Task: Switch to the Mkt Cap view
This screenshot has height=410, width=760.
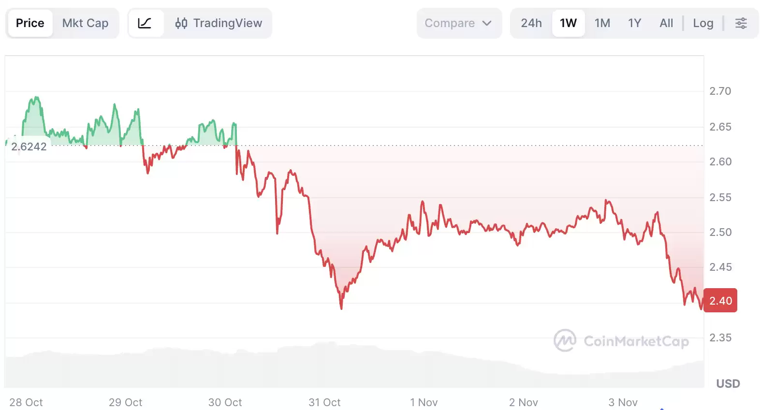Action: click(x=85, y=23)
